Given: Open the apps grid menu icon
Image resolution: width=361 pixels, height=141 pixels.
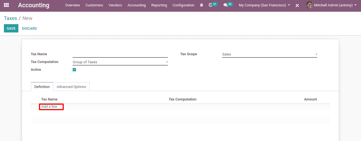Looking at the screenshot, I should pos(6,5).
